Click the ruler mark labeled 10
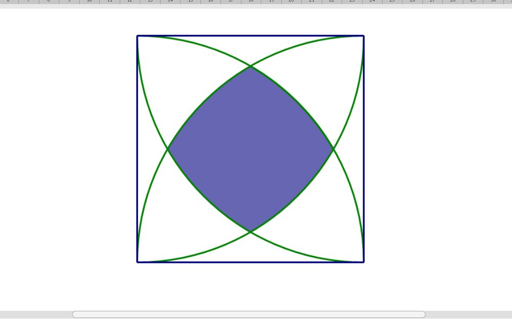Viewport: 512px width, 319px height. (89, 2)
